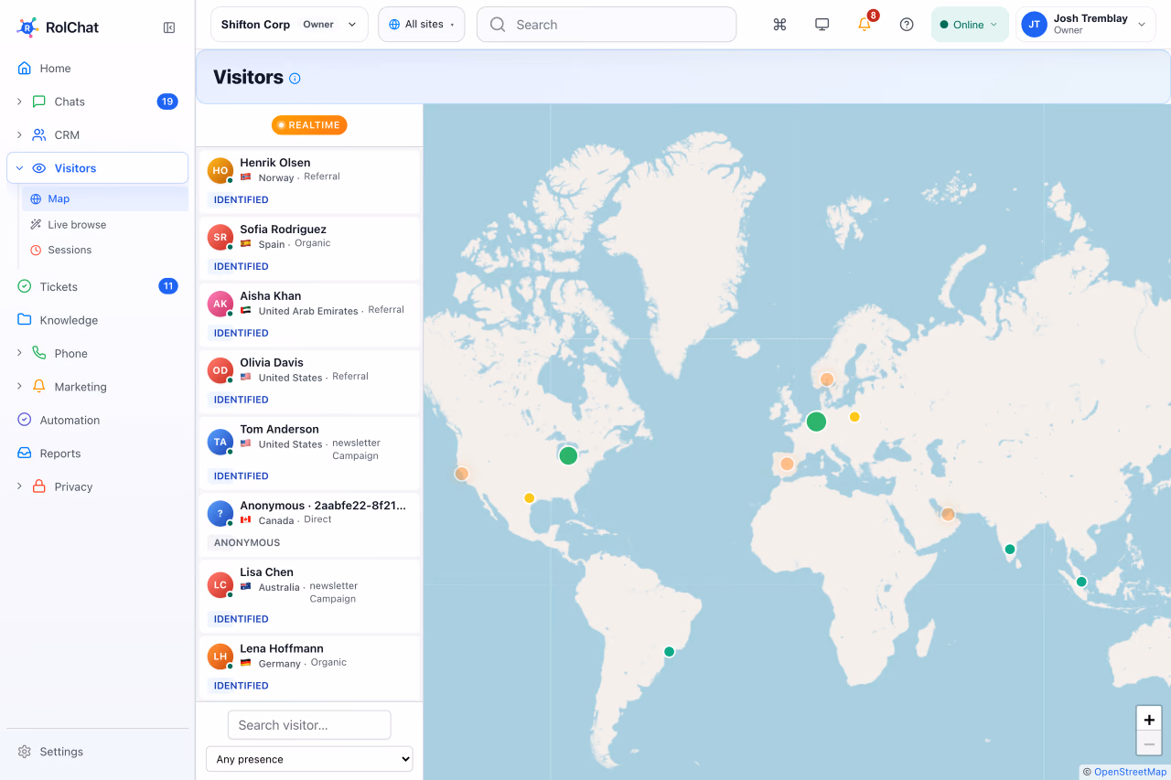The height and width of the screenshot is (780, 1171).
Task: Collapse the sidebar panel icon
Action: [169, 27]
